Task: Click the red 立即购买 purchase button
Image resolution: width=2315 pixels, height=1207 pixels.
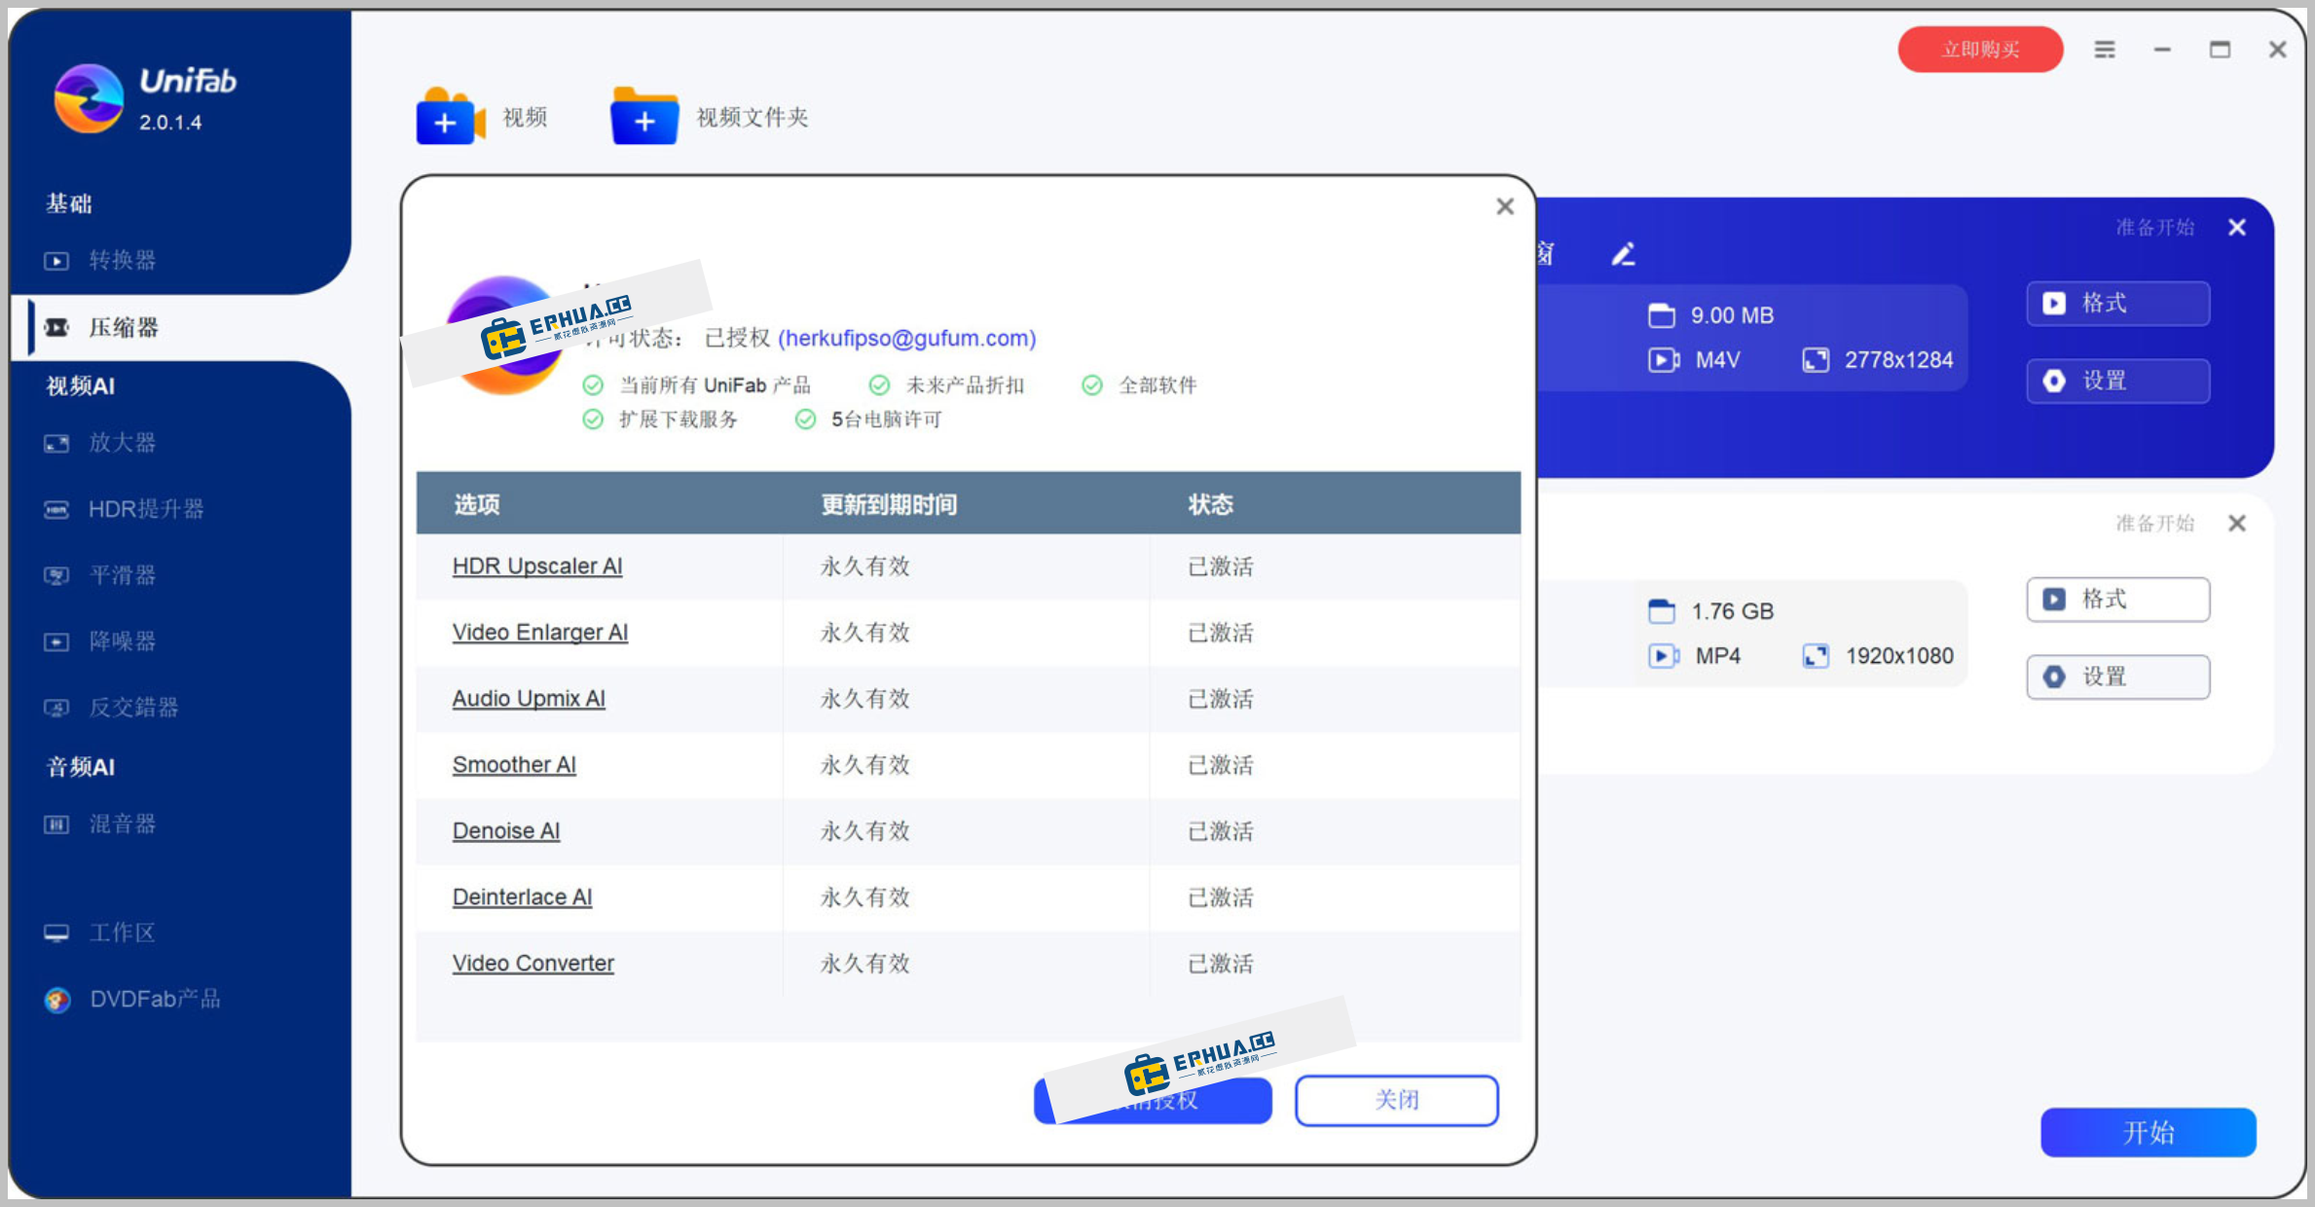Action: click(x=1980, y=49)
